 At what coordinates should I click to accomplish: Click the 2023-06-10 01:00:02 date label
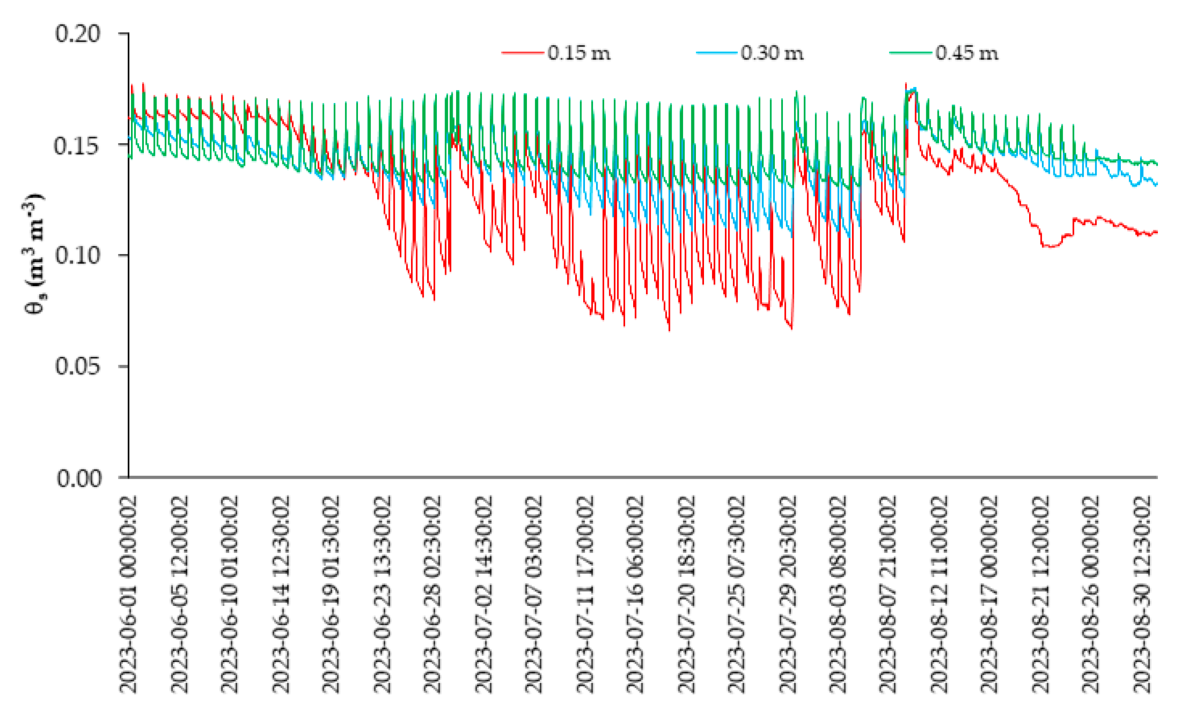230,594
